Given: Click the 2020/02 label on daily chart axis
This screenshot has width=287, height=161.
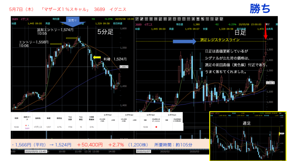Looking at the screenshot, I should coord(165,151).
